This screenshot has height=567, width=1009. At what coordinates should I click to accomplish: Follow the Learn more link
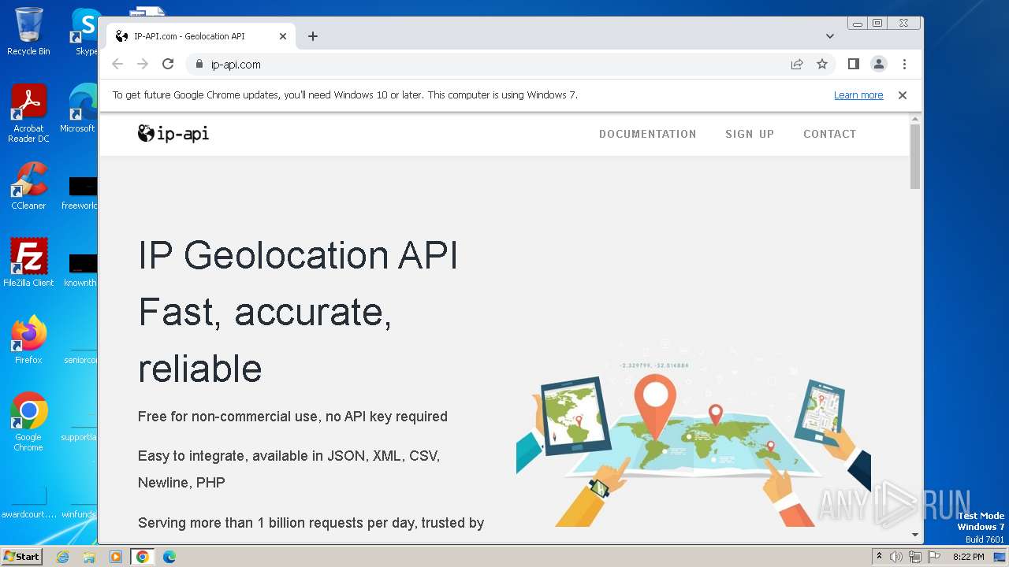[x=858, y=95]
